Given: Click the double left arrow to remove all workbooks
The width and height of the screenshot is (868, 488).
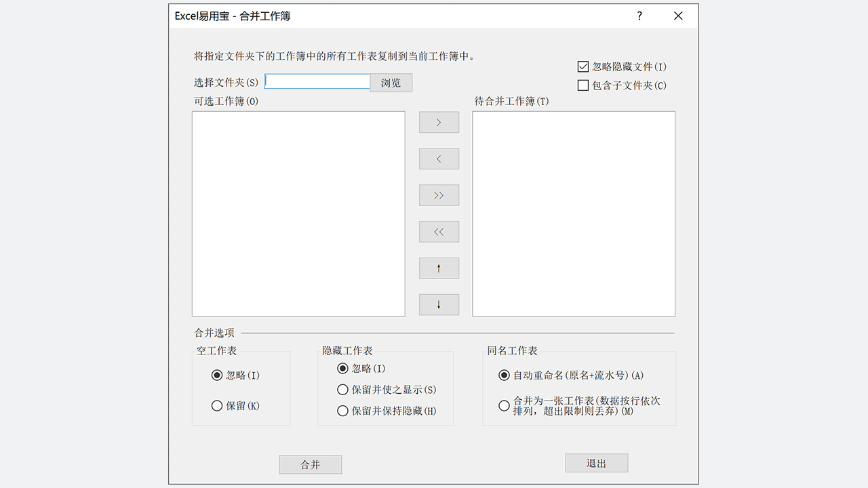Looking at the screenshot, I should coord(439,231).
